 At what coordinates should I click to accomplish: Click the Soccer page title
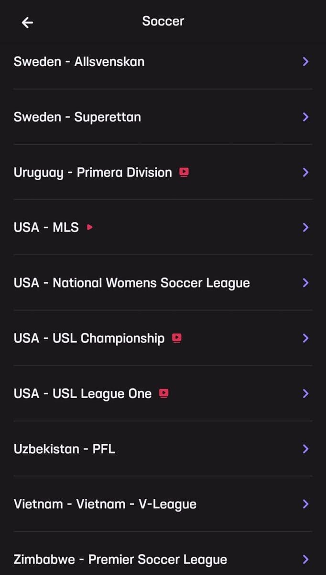pos(163,21)
